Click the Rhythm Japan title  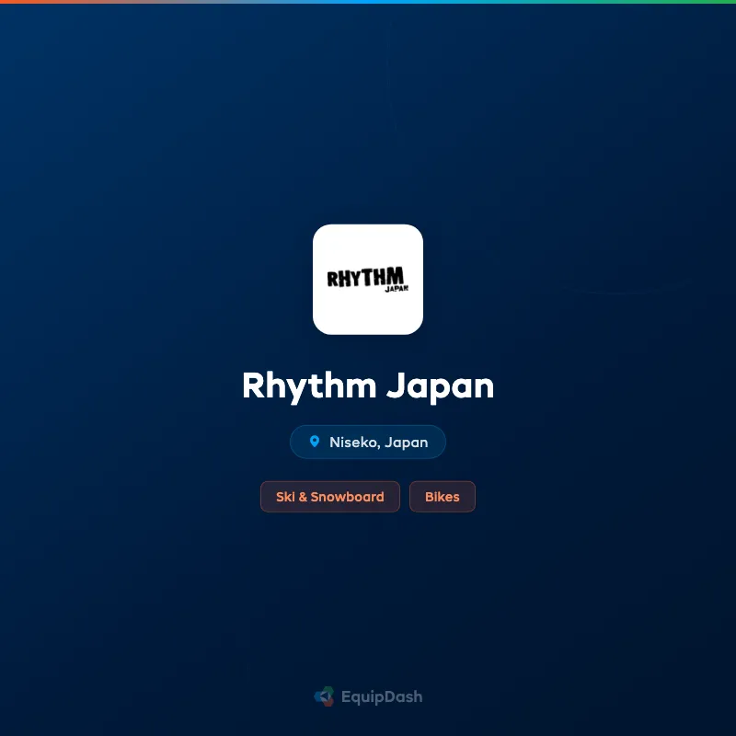(368, 386)
